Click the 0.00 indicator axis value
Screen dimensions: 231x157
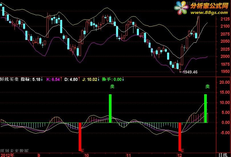(x=226, y=123)
